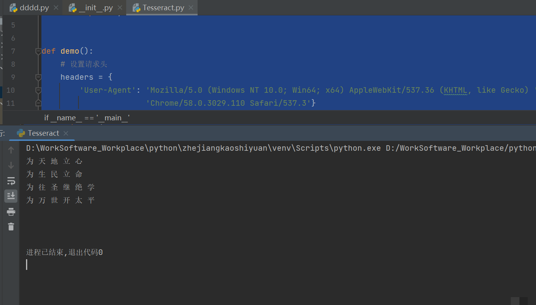Click the fold marker on line 10
536x305 pixels.
click(38, 90)
